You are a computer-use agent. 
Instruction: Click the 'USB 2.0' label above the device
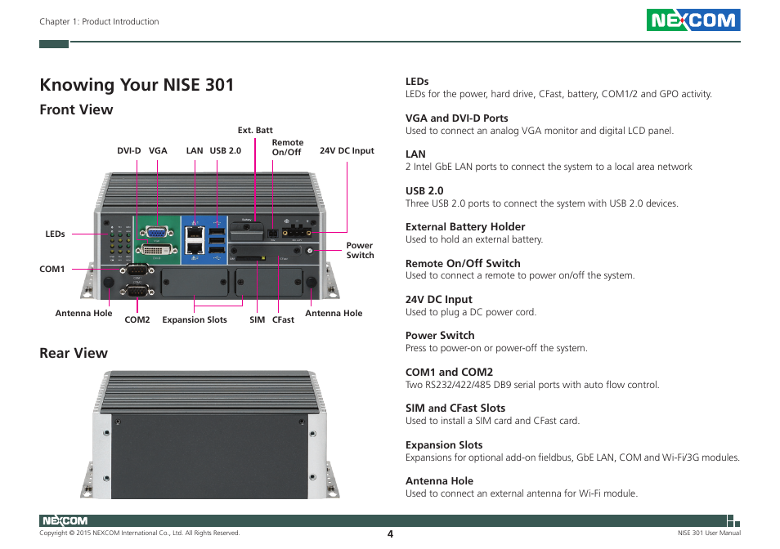click(x=226, y=150)
